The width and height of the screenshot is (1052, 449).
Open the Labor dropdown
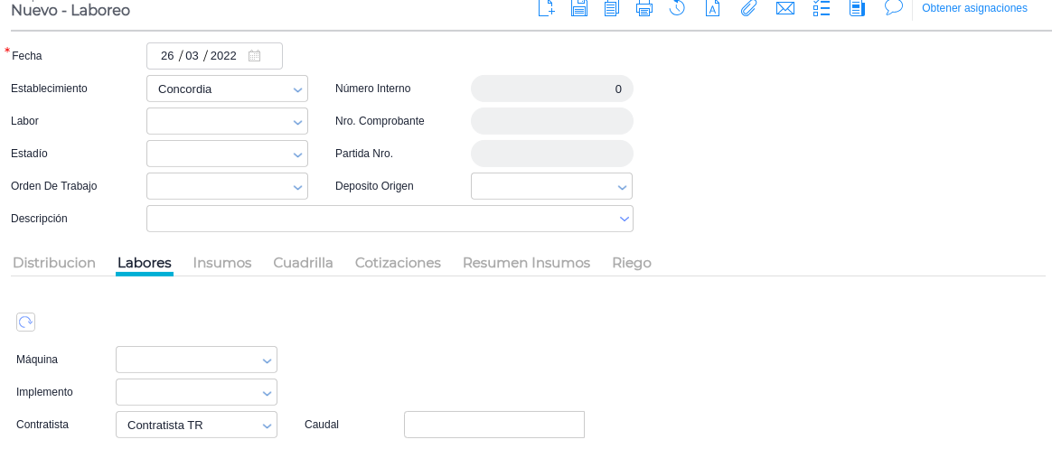coord(297,122)
